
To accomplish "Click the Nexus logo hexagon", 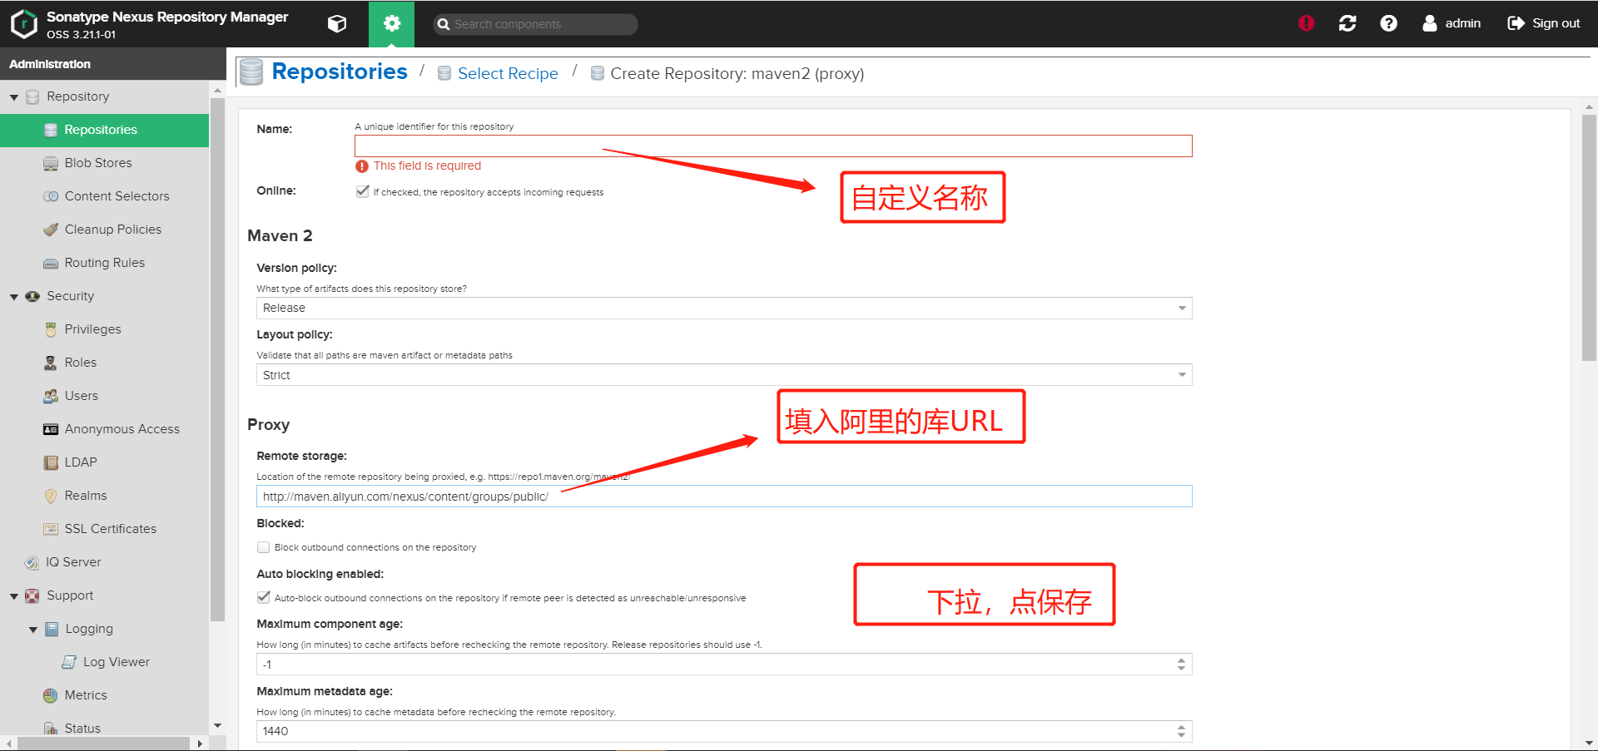I will click(x=24, y=24).
